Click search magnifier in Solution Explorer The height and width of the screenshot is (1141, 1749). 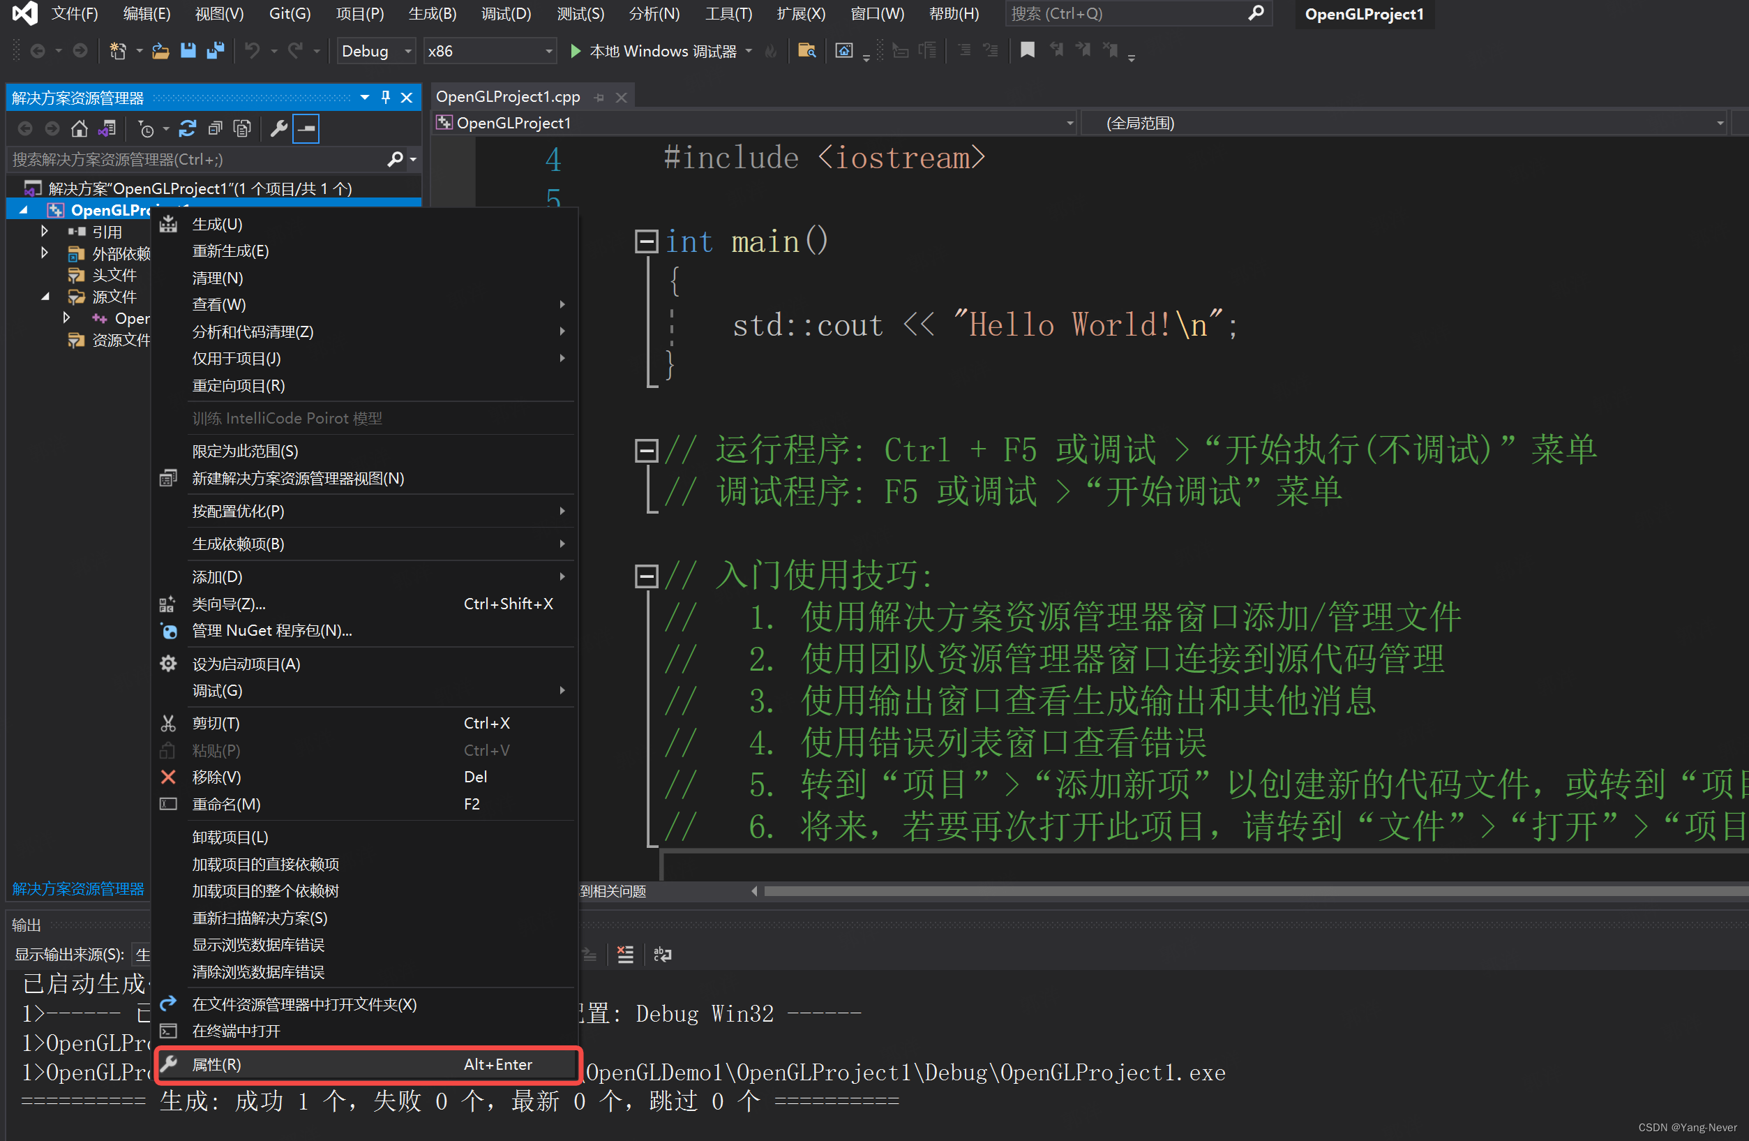click(x=396, y=160)
